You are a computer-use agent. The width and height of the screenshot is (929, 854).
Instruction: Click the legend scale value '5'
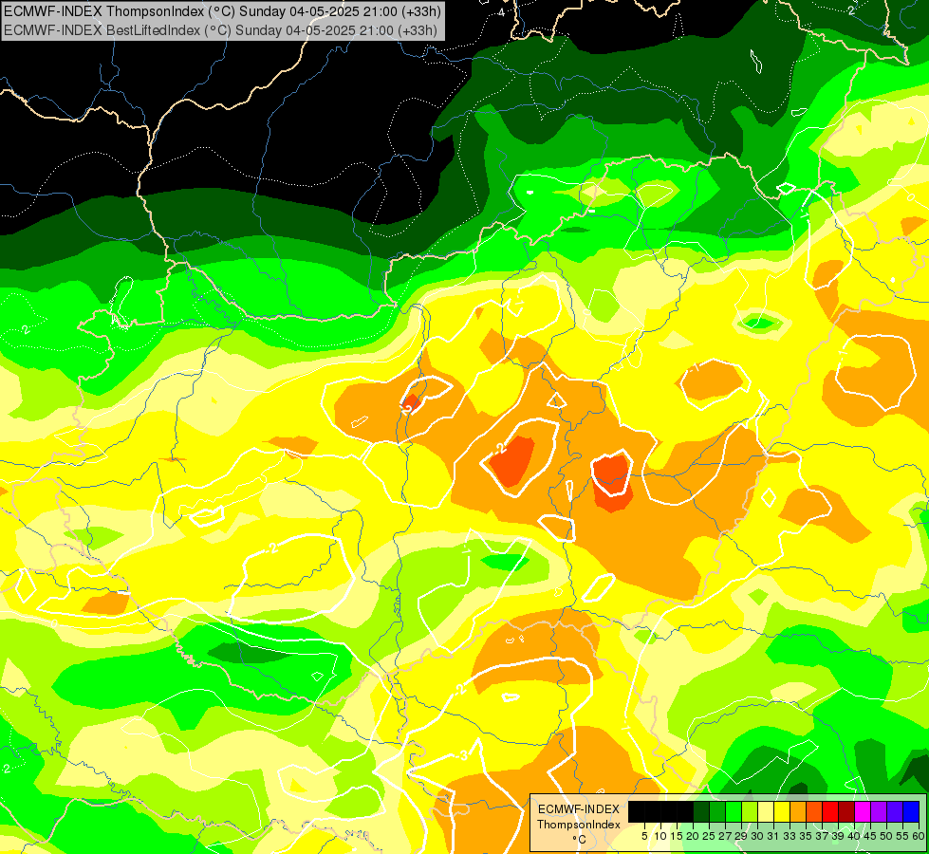[x=644, y=836]
